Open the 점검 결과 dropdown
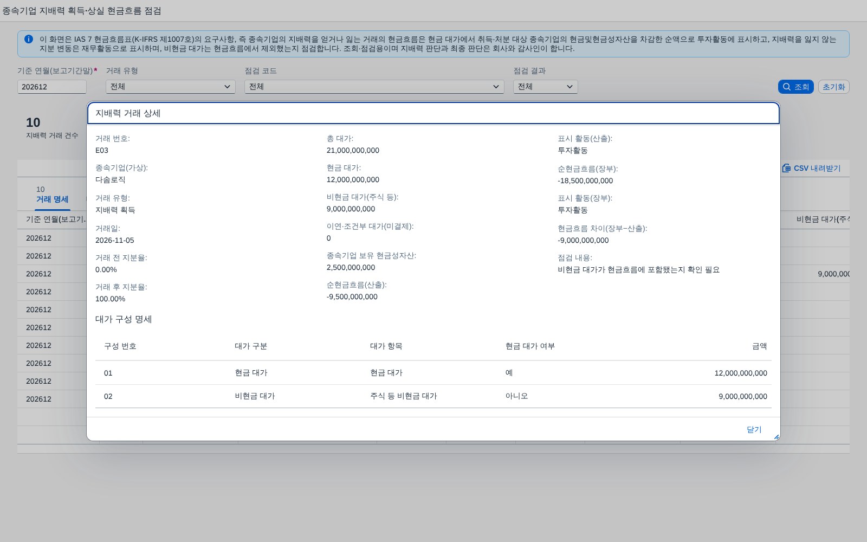 click(x=545, y=87)
